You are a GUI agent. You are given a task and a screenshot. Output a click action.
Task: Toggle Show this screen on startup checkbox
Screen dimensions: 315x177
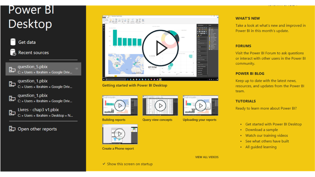click(x=104, y=164)
